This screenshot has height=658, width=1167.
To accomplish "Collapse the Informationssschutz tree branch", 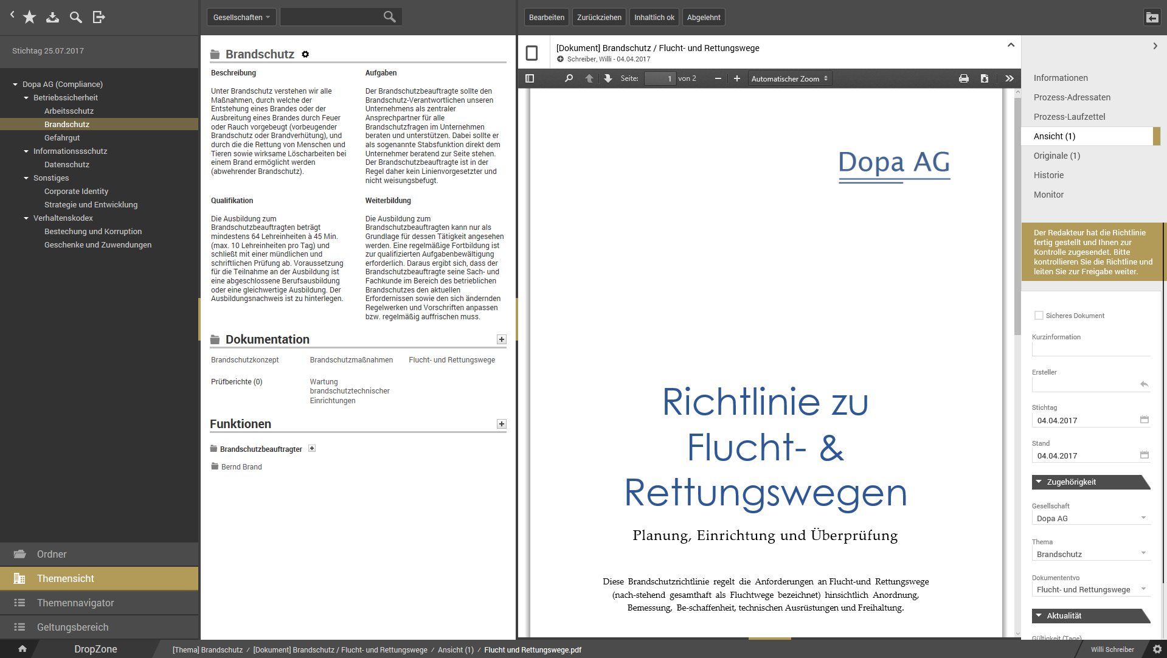I will coord(26,151).
